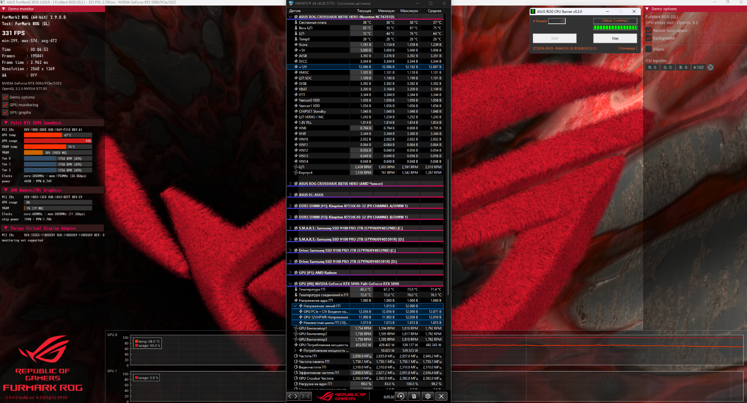The height and width of the screenshot is (403, 747).
Task: Click the lightning icon beside Vcore
Action: 296,45
